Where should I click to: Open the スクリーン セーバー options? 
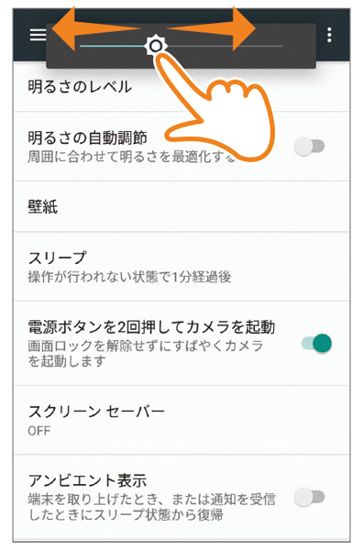click(181, 420)
